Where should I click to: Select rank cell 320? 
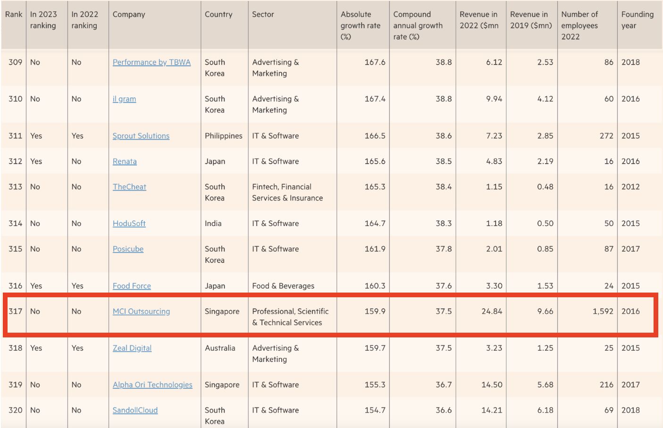15,411
